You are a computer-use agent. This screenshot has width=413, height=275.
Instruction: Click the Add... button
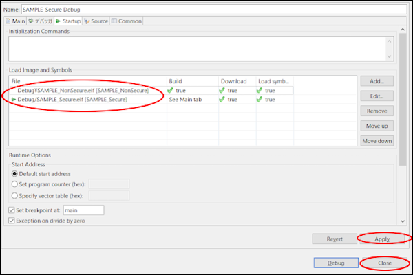pyautogui.click(x=377, y=81)
